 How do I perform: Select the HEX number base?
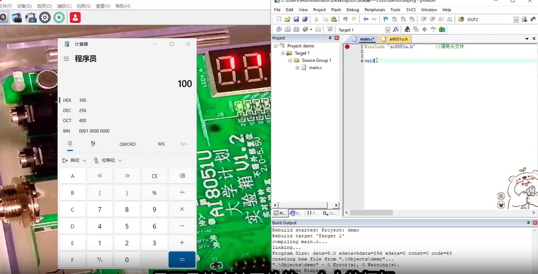coord(127,100)
